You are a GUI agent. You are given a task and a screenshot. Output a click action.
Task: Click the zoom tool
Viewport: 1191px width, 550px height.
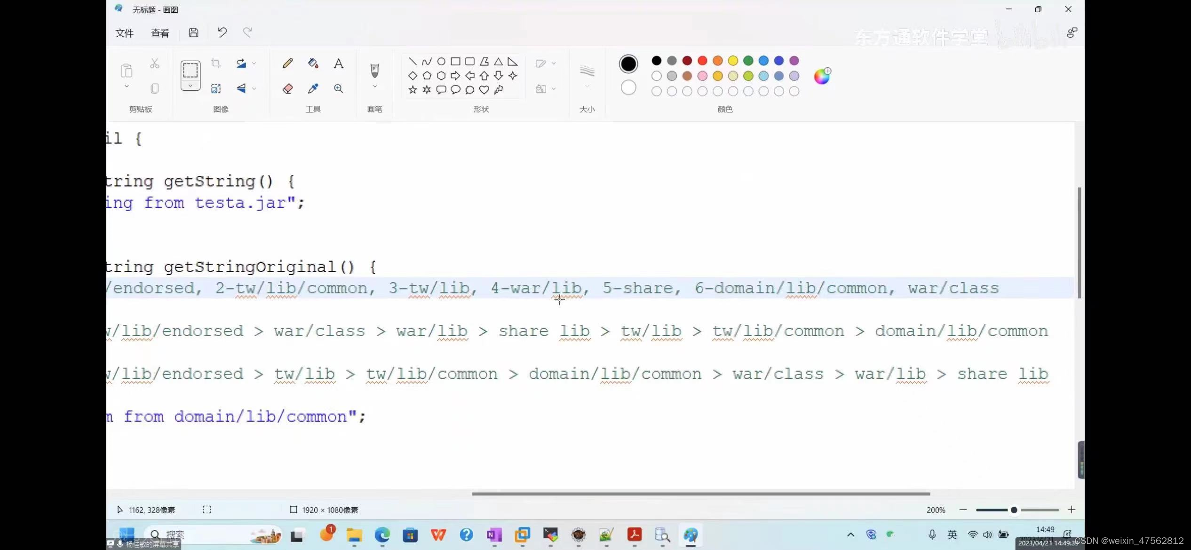point(338,89)
